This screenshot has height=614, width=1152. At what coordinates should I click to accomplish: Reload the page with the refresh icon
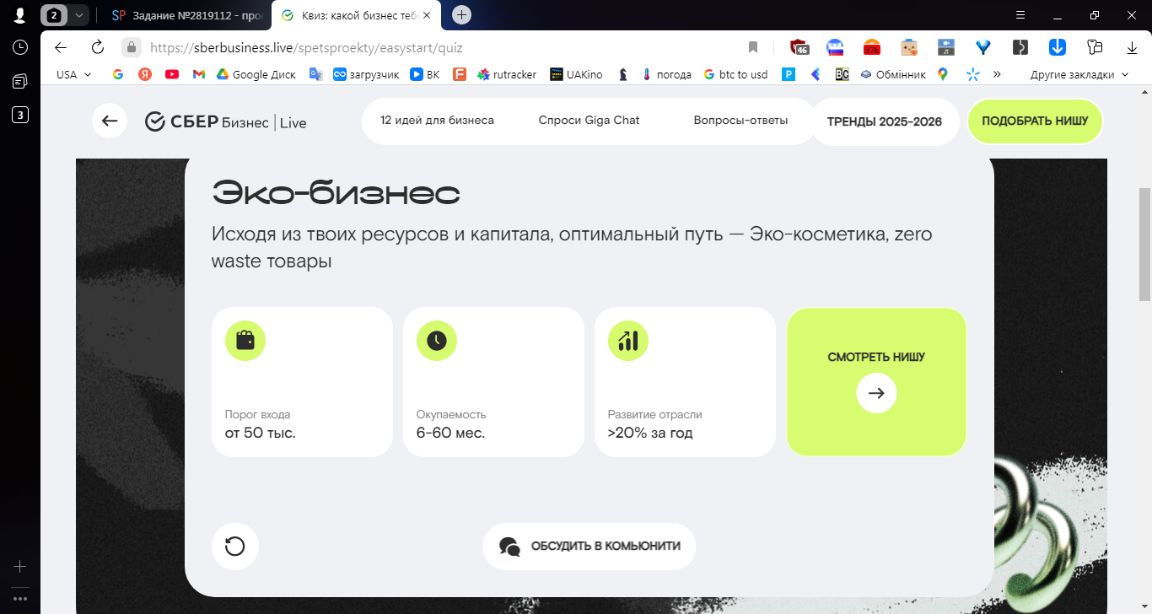click(x=98, y=47)
